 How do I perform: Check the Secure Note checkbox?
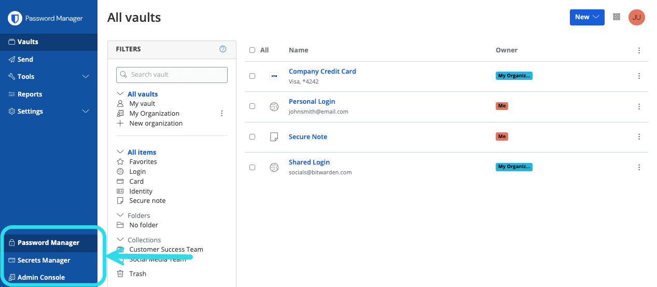tap(253, 137)
